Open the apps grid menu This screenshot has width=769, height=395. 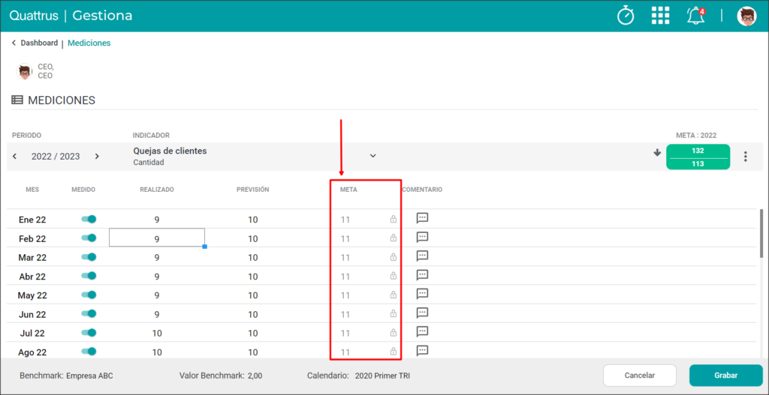[x=660, y=16]
